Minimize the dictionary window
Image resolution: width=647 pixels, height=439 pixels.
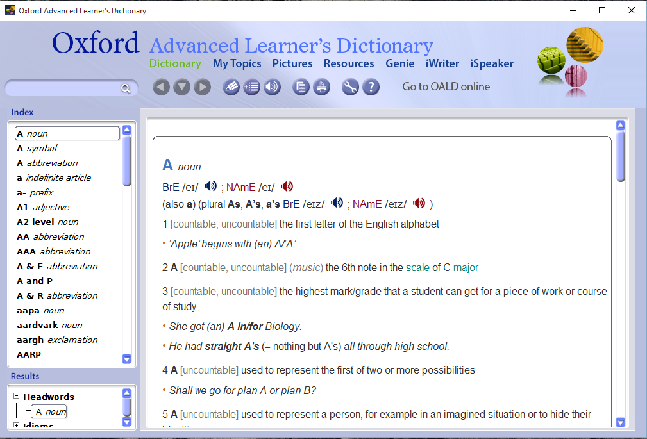click(x=573, y=10)
